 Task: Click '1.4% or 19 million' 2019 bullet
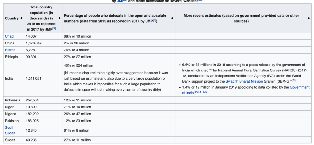[246, 90]
